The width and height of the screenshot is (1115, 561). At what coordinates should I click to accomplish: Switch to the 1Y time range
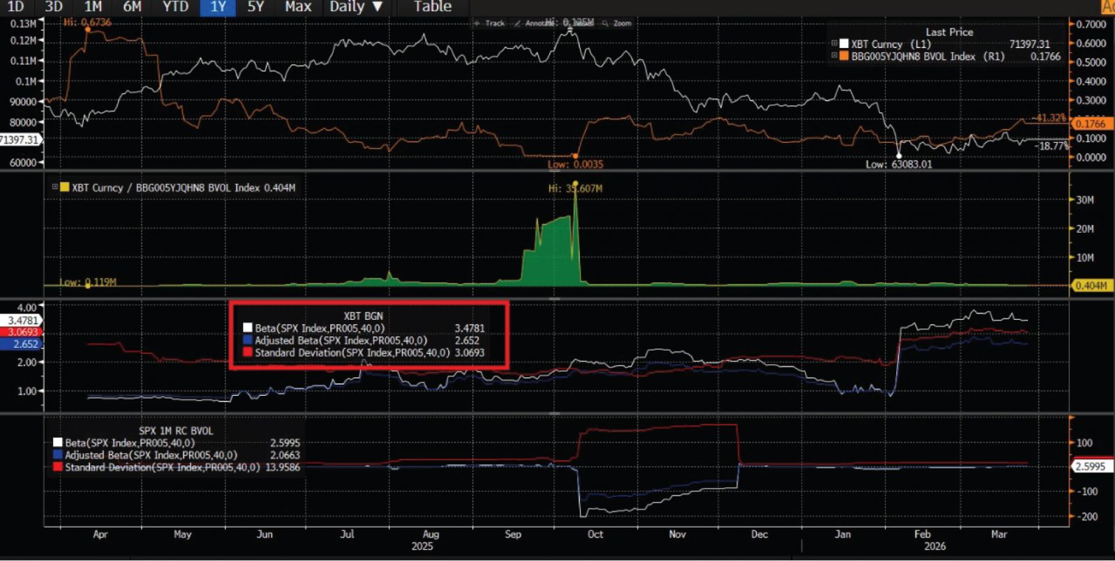[218, 7]
